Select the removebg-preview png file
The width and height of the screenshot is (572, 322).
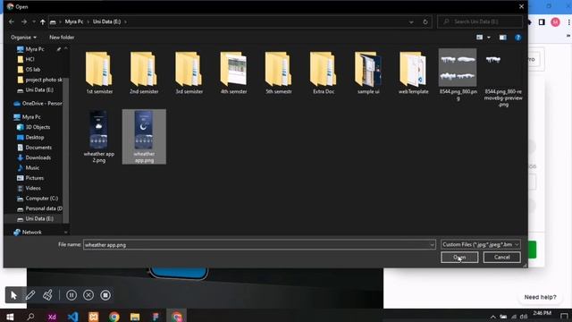point(503,79)
